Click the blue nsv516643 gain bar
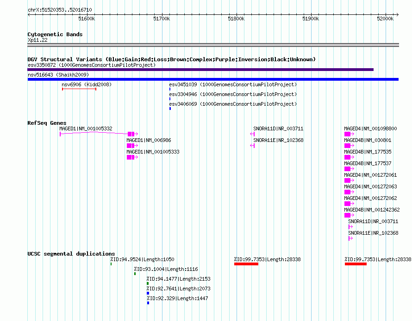Image resolution: width=412 pixels, height=321 pixels. (x=213, y=79)
